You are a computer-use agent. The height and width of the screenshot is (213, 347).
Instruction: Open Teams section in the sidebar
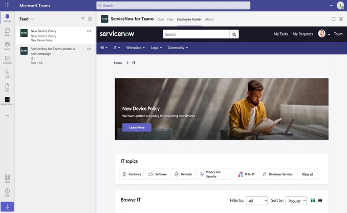(7, 46)
